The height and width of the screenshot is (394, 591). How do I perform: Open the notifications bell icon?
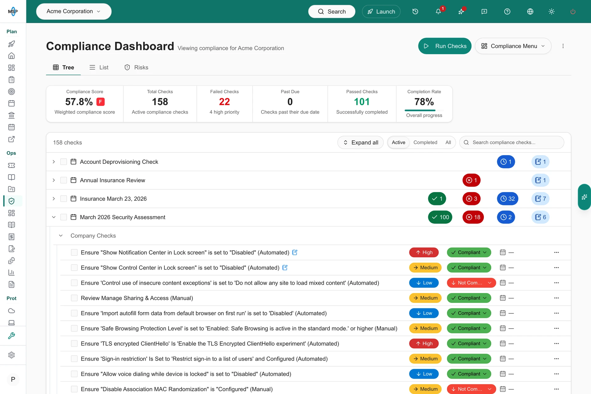coord(438,11)
